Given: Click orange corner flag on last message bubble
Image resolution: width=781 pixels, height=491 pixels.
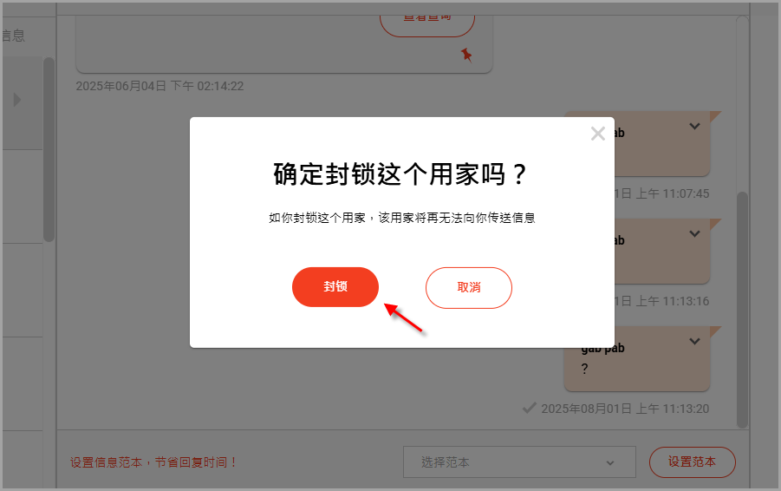Looking at the screenshot, I should (716, 331).
